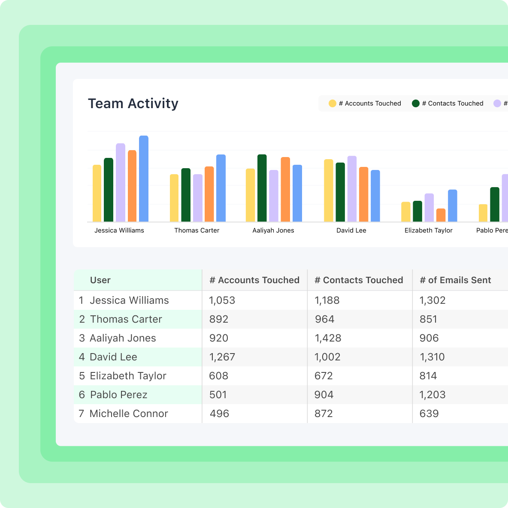Click the purple legend dot in the chart legend
Screen dimensions: 508x508
497,103
